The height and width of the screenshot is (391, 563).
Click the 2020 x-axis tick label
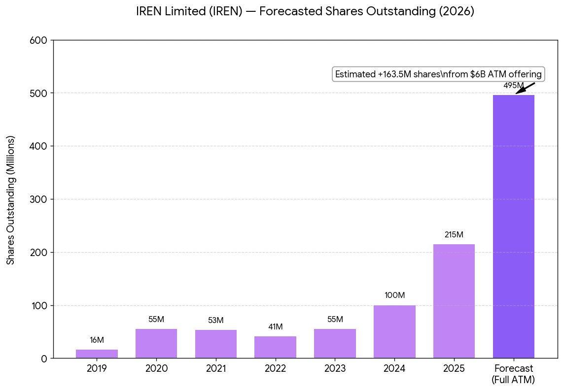point(156,368)
